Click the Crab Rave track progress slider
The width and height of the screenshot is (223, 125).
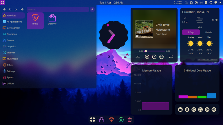coord(154,51)
